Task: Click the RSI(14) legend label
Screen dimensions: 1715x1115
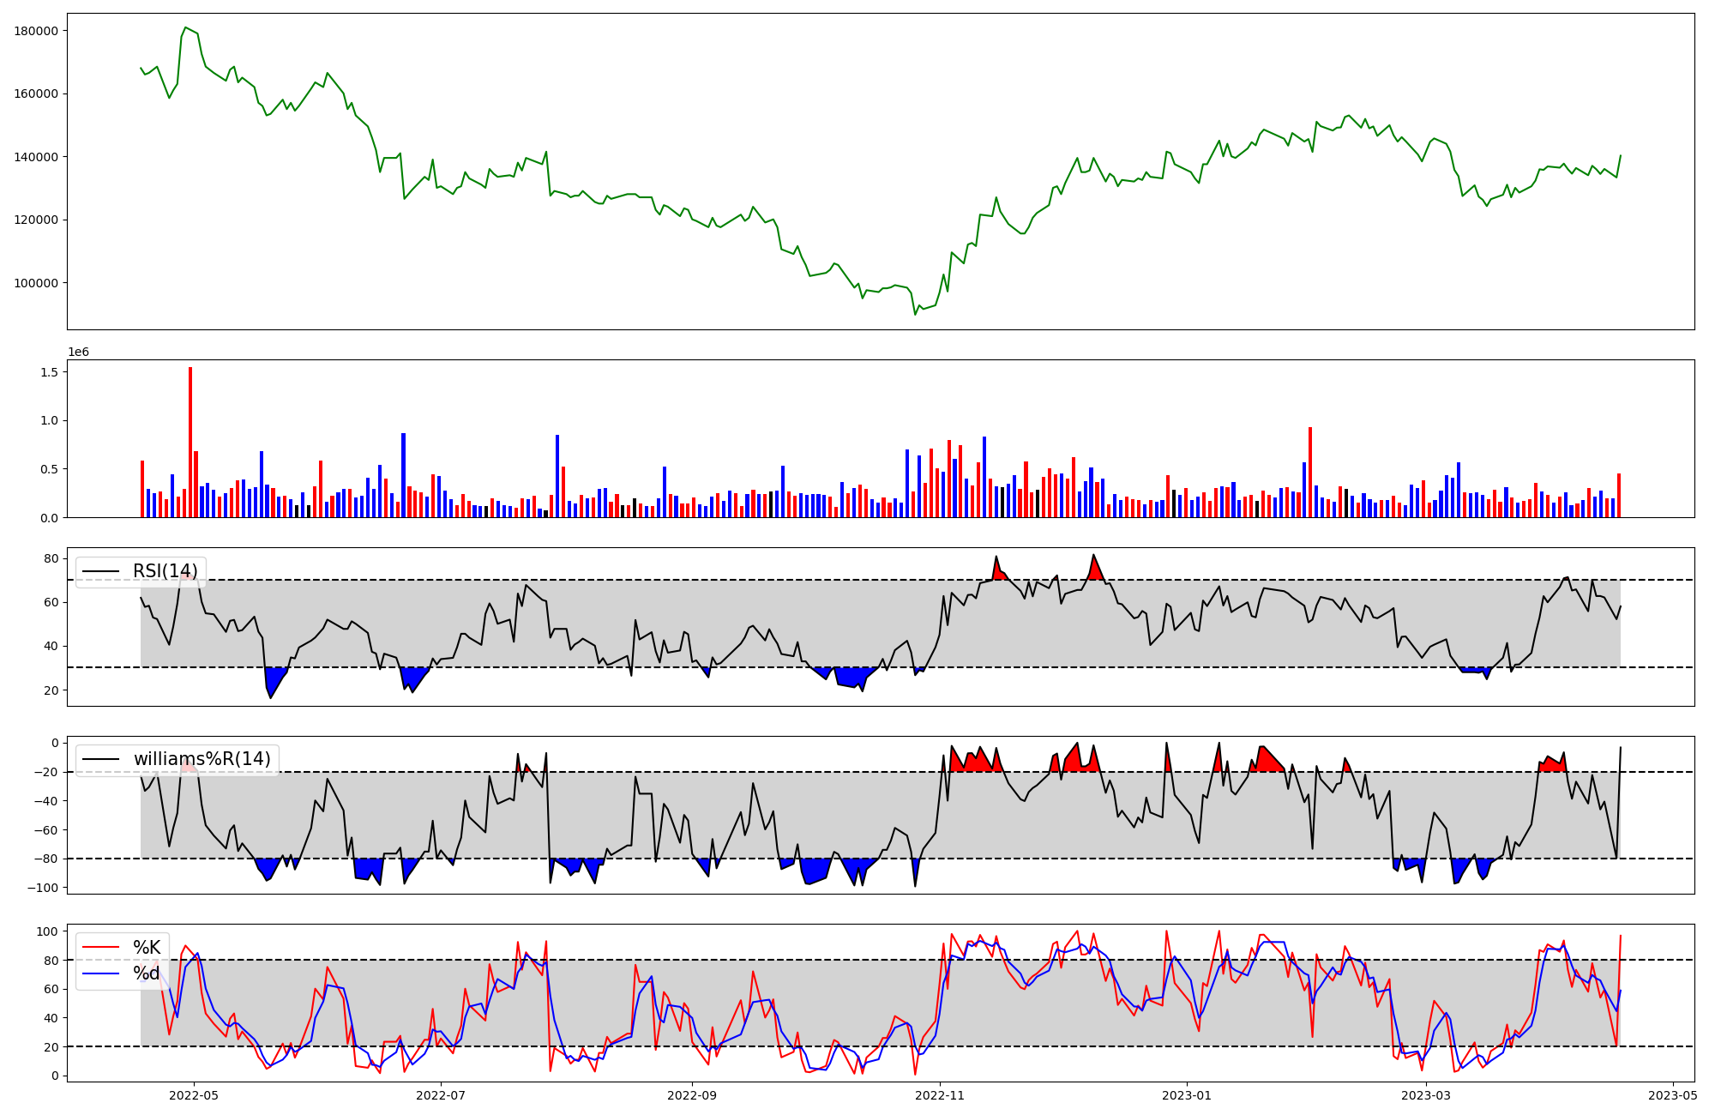Action: coord(165,571)
